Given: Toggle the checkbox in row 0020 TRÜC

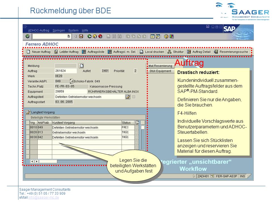Looking at the screenshot, I should (137, 132).
